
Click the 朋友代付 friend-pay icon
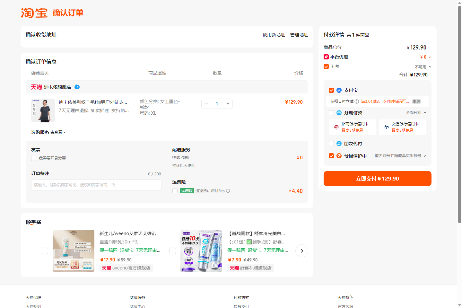pyautogui.click(x=339, y=144)
